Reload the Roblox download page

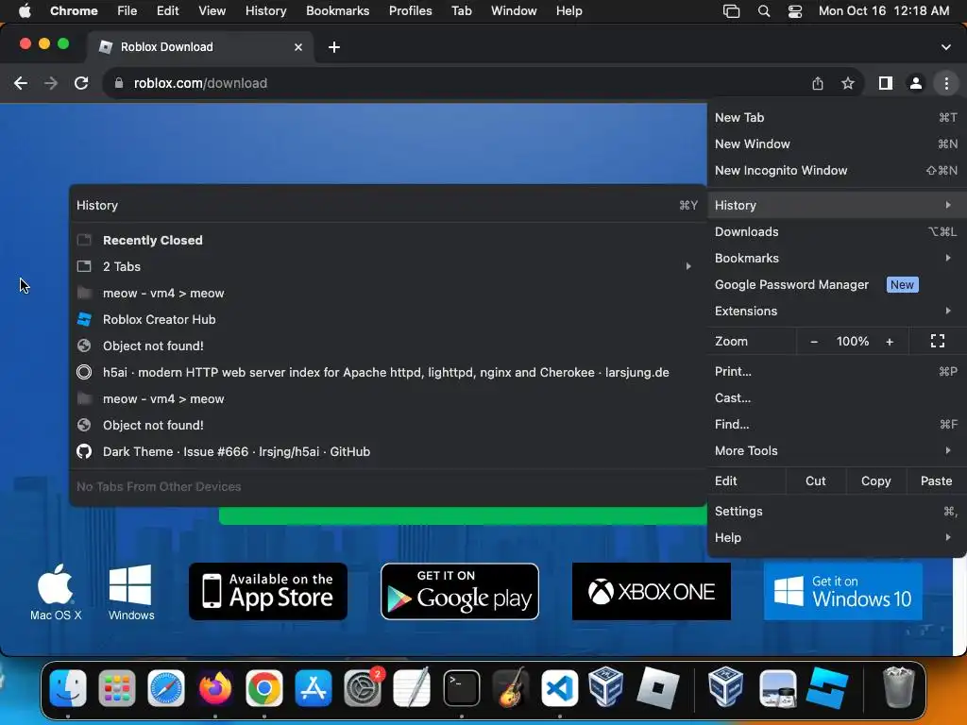(81, 83)
